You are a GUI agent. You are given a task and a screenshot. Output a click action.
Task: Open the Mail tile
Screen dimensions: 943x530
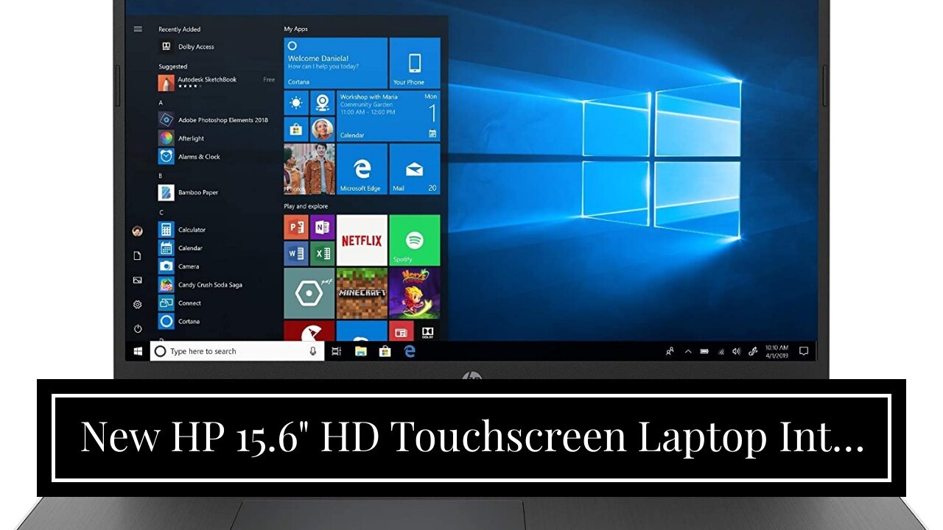[414, 169]
